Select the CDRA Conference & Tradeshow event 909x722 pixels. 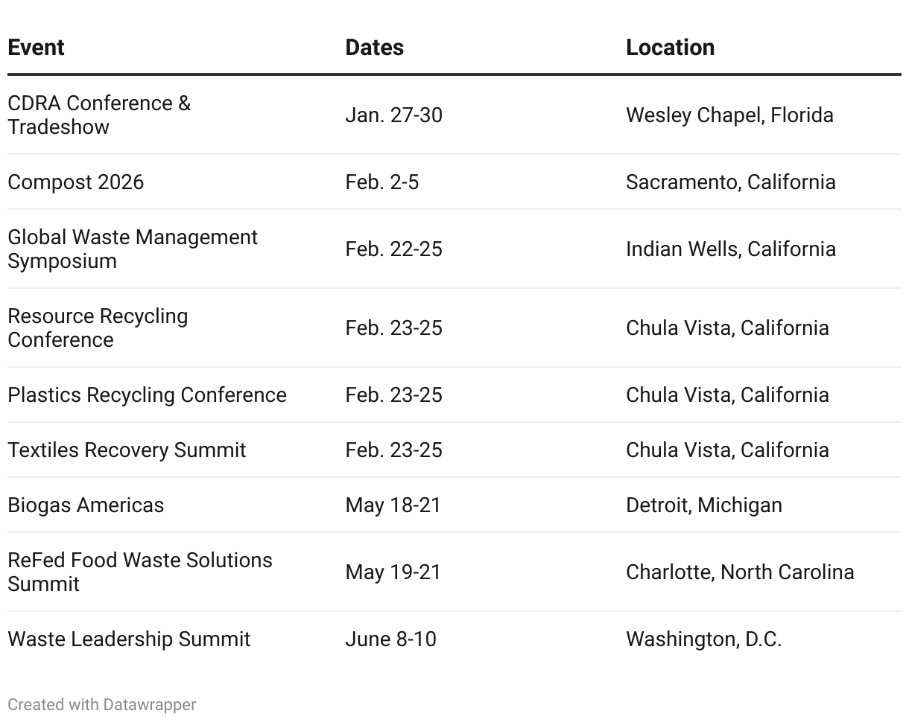(99, 115)
